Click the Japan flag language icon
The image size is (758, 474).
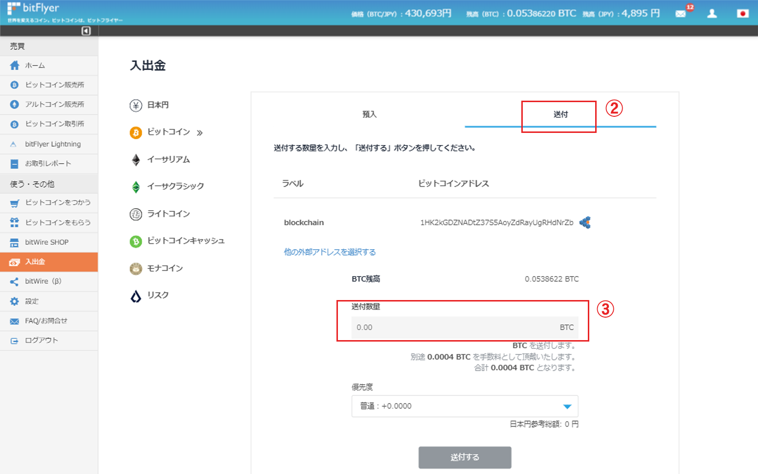(743, 14)
